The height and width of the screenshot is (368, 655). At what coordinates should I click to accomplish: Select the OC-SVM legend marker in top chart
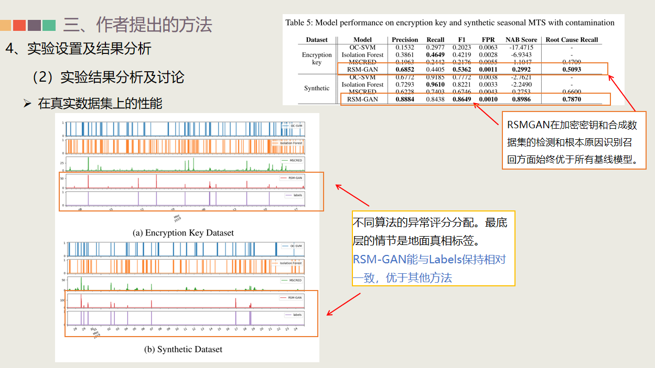[286, 126]
